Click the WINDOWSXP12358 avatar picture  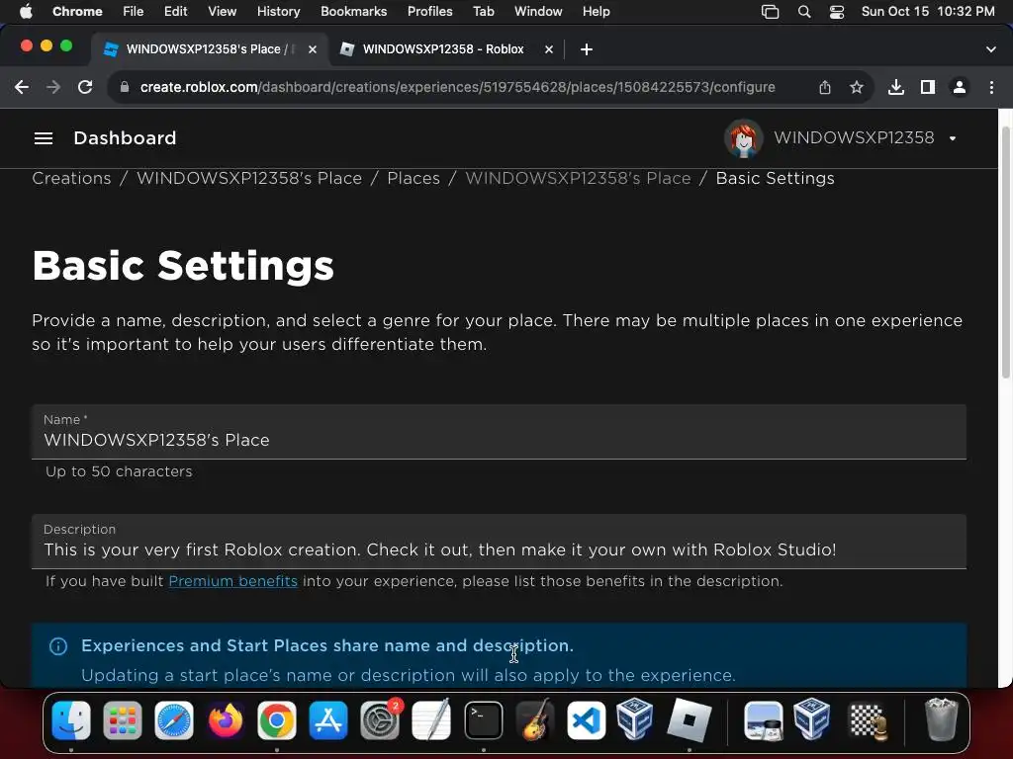744,138
